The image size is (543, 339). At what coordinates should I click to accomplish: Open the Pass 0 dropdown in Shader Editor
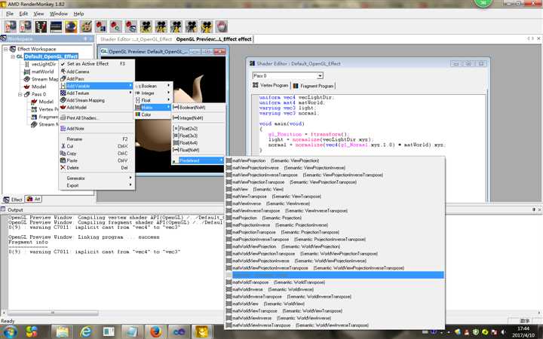tap(320, 75)
